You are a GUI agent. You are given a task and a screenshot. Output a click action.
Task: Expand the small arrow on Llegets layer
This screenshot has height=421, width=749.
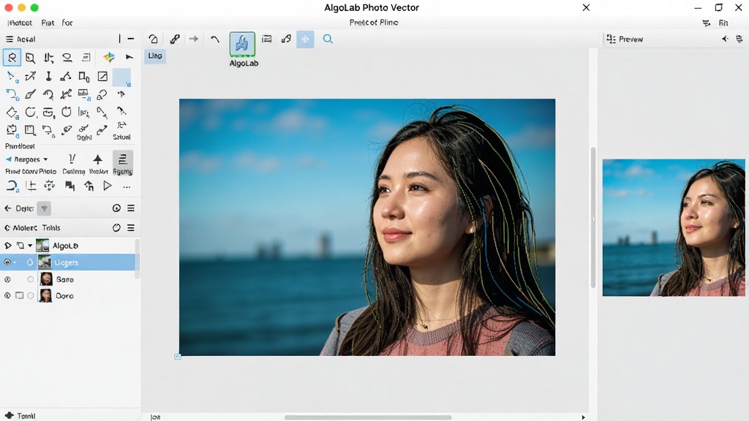click(15, 262)
